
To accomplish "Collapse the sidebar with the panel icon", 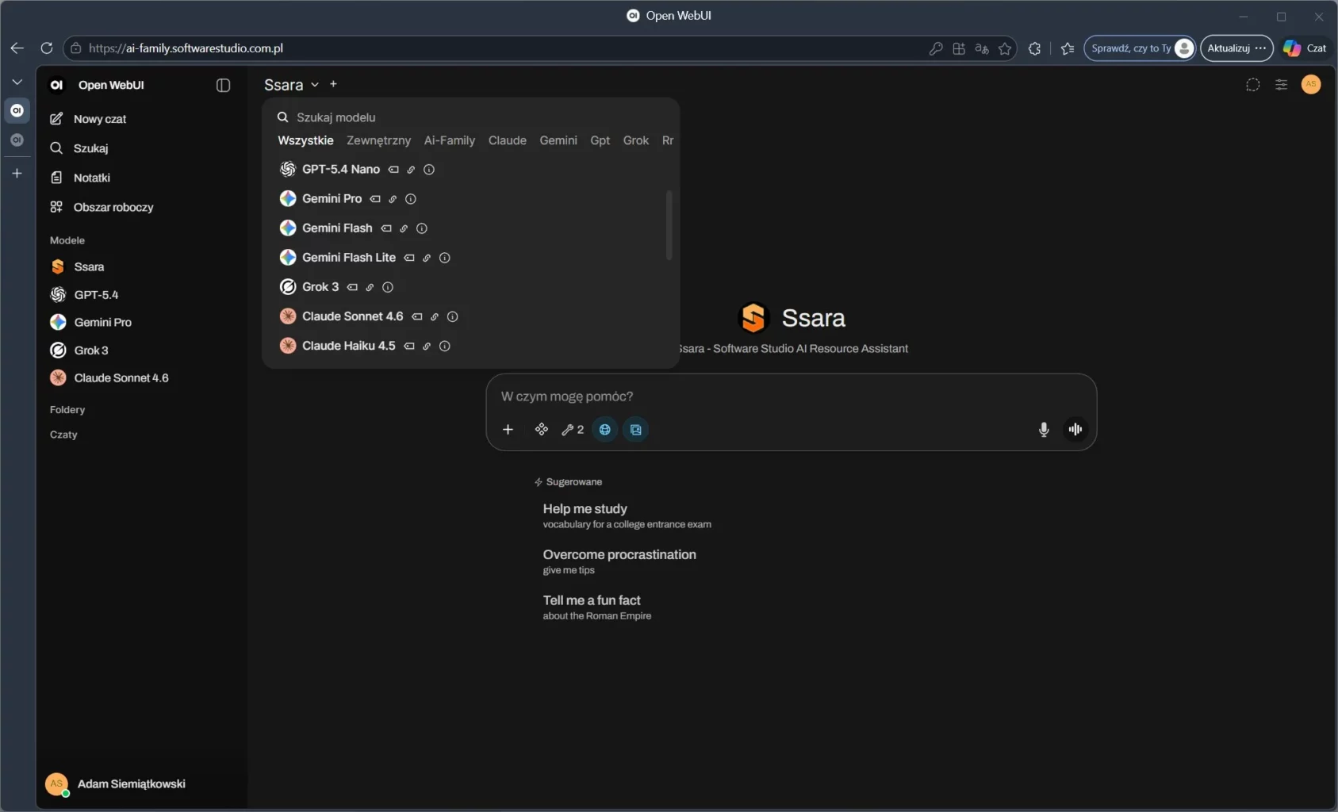I will point(222,85).
